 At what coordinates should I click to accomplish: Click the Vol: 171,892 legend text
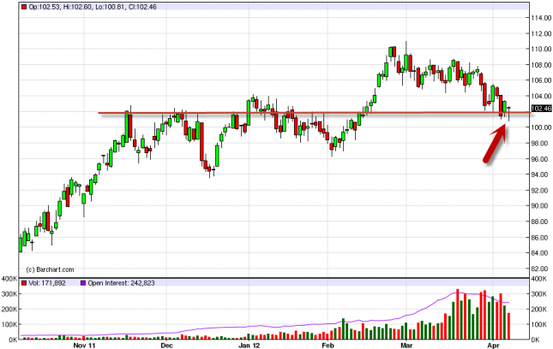47,283
